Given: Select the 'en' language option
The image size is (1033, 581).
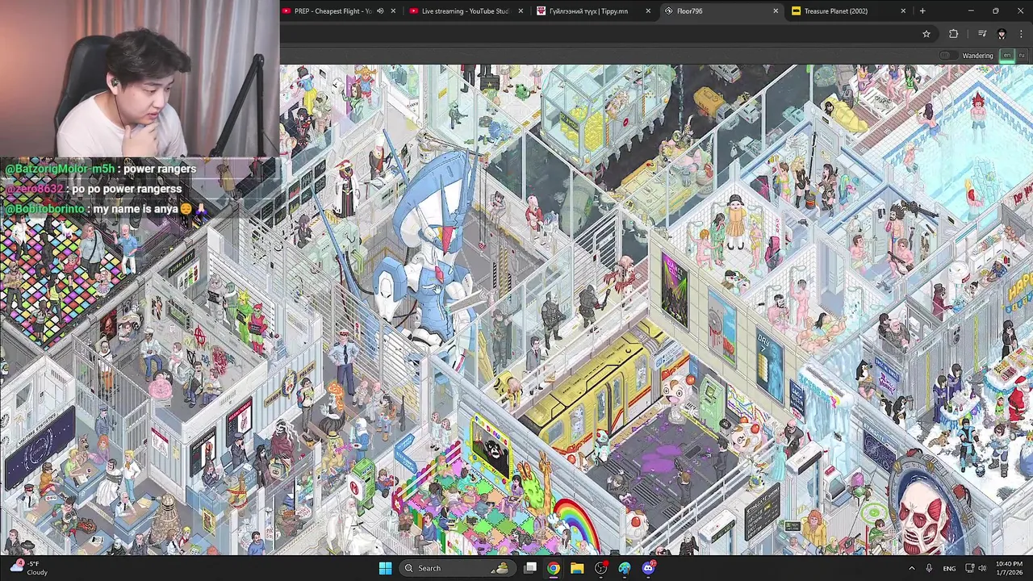Looking at the screenshot, I should [1007, 56].
